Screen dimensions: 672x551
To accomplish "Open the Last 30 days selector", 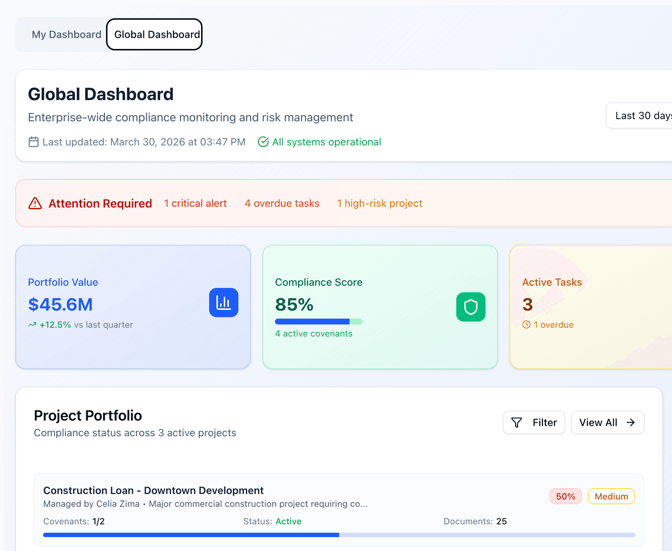I will coord(643,115).
